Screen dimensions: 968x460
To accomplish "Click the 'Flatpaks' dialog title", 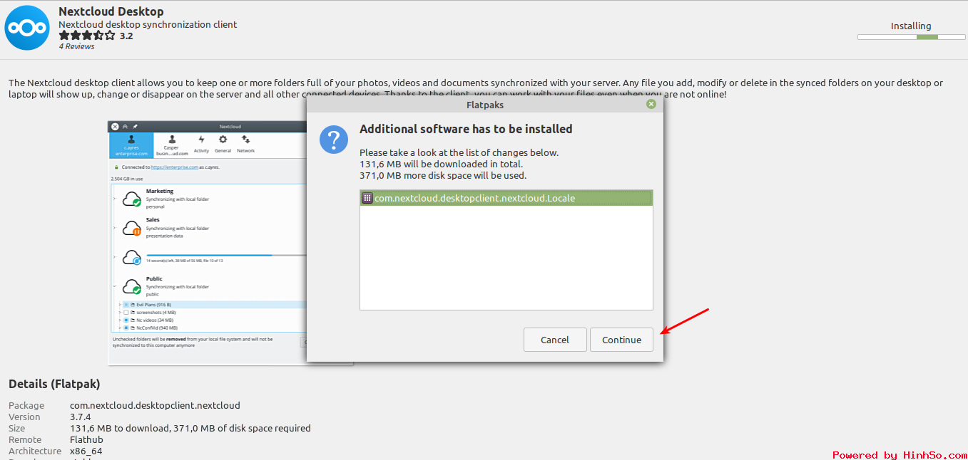I will click(485, 105).
